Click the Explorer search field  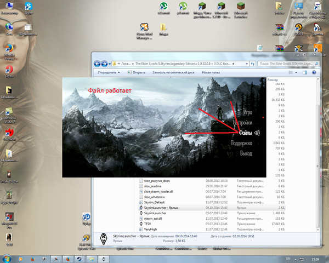click(x=288, y=64)
